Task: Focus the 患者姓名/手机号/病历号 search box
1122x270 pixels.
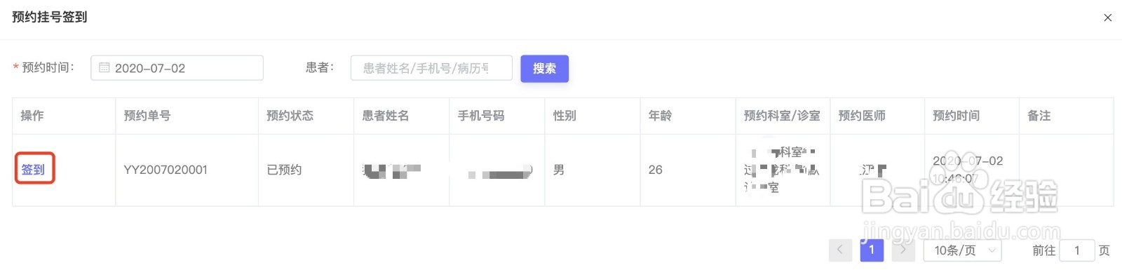Action: (x=431, y=68)
